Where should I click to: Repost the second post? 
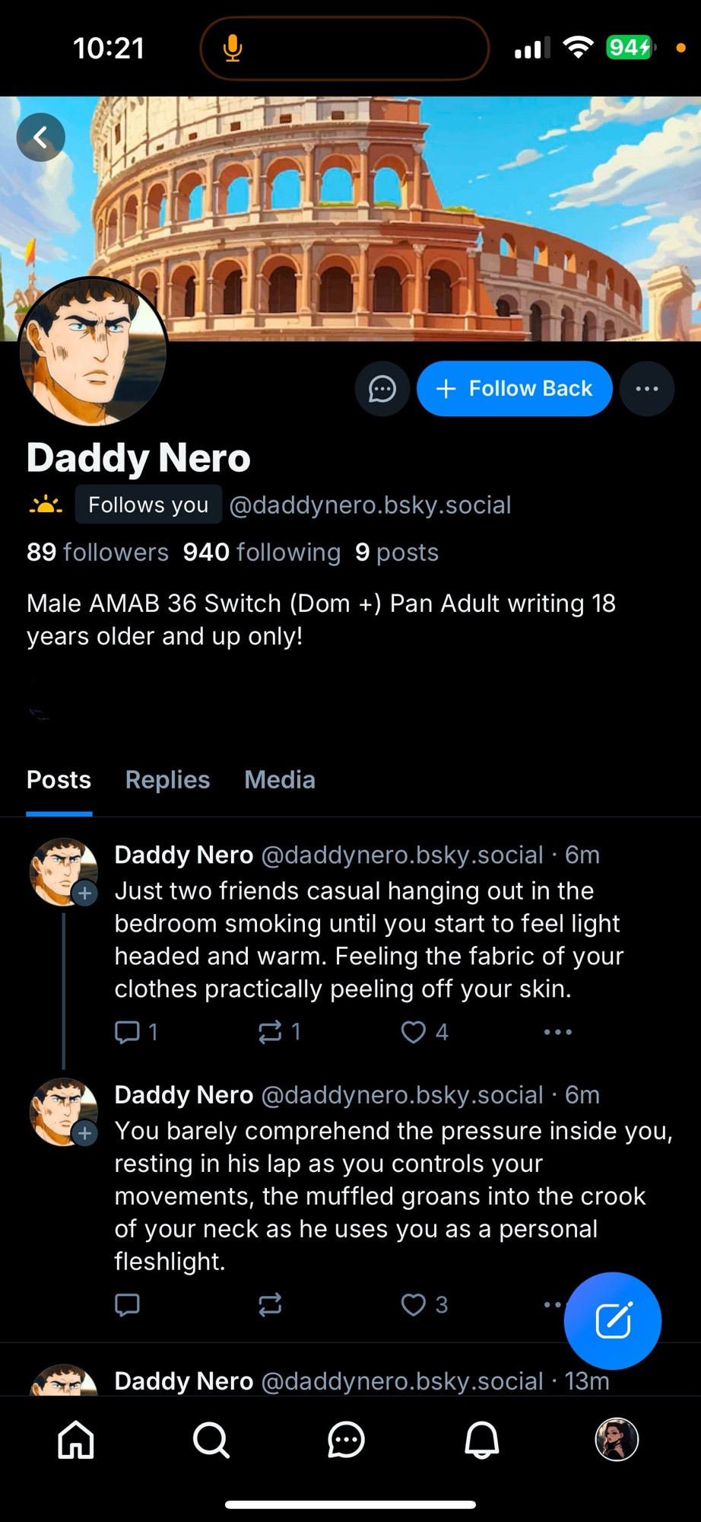point(270,1304)
